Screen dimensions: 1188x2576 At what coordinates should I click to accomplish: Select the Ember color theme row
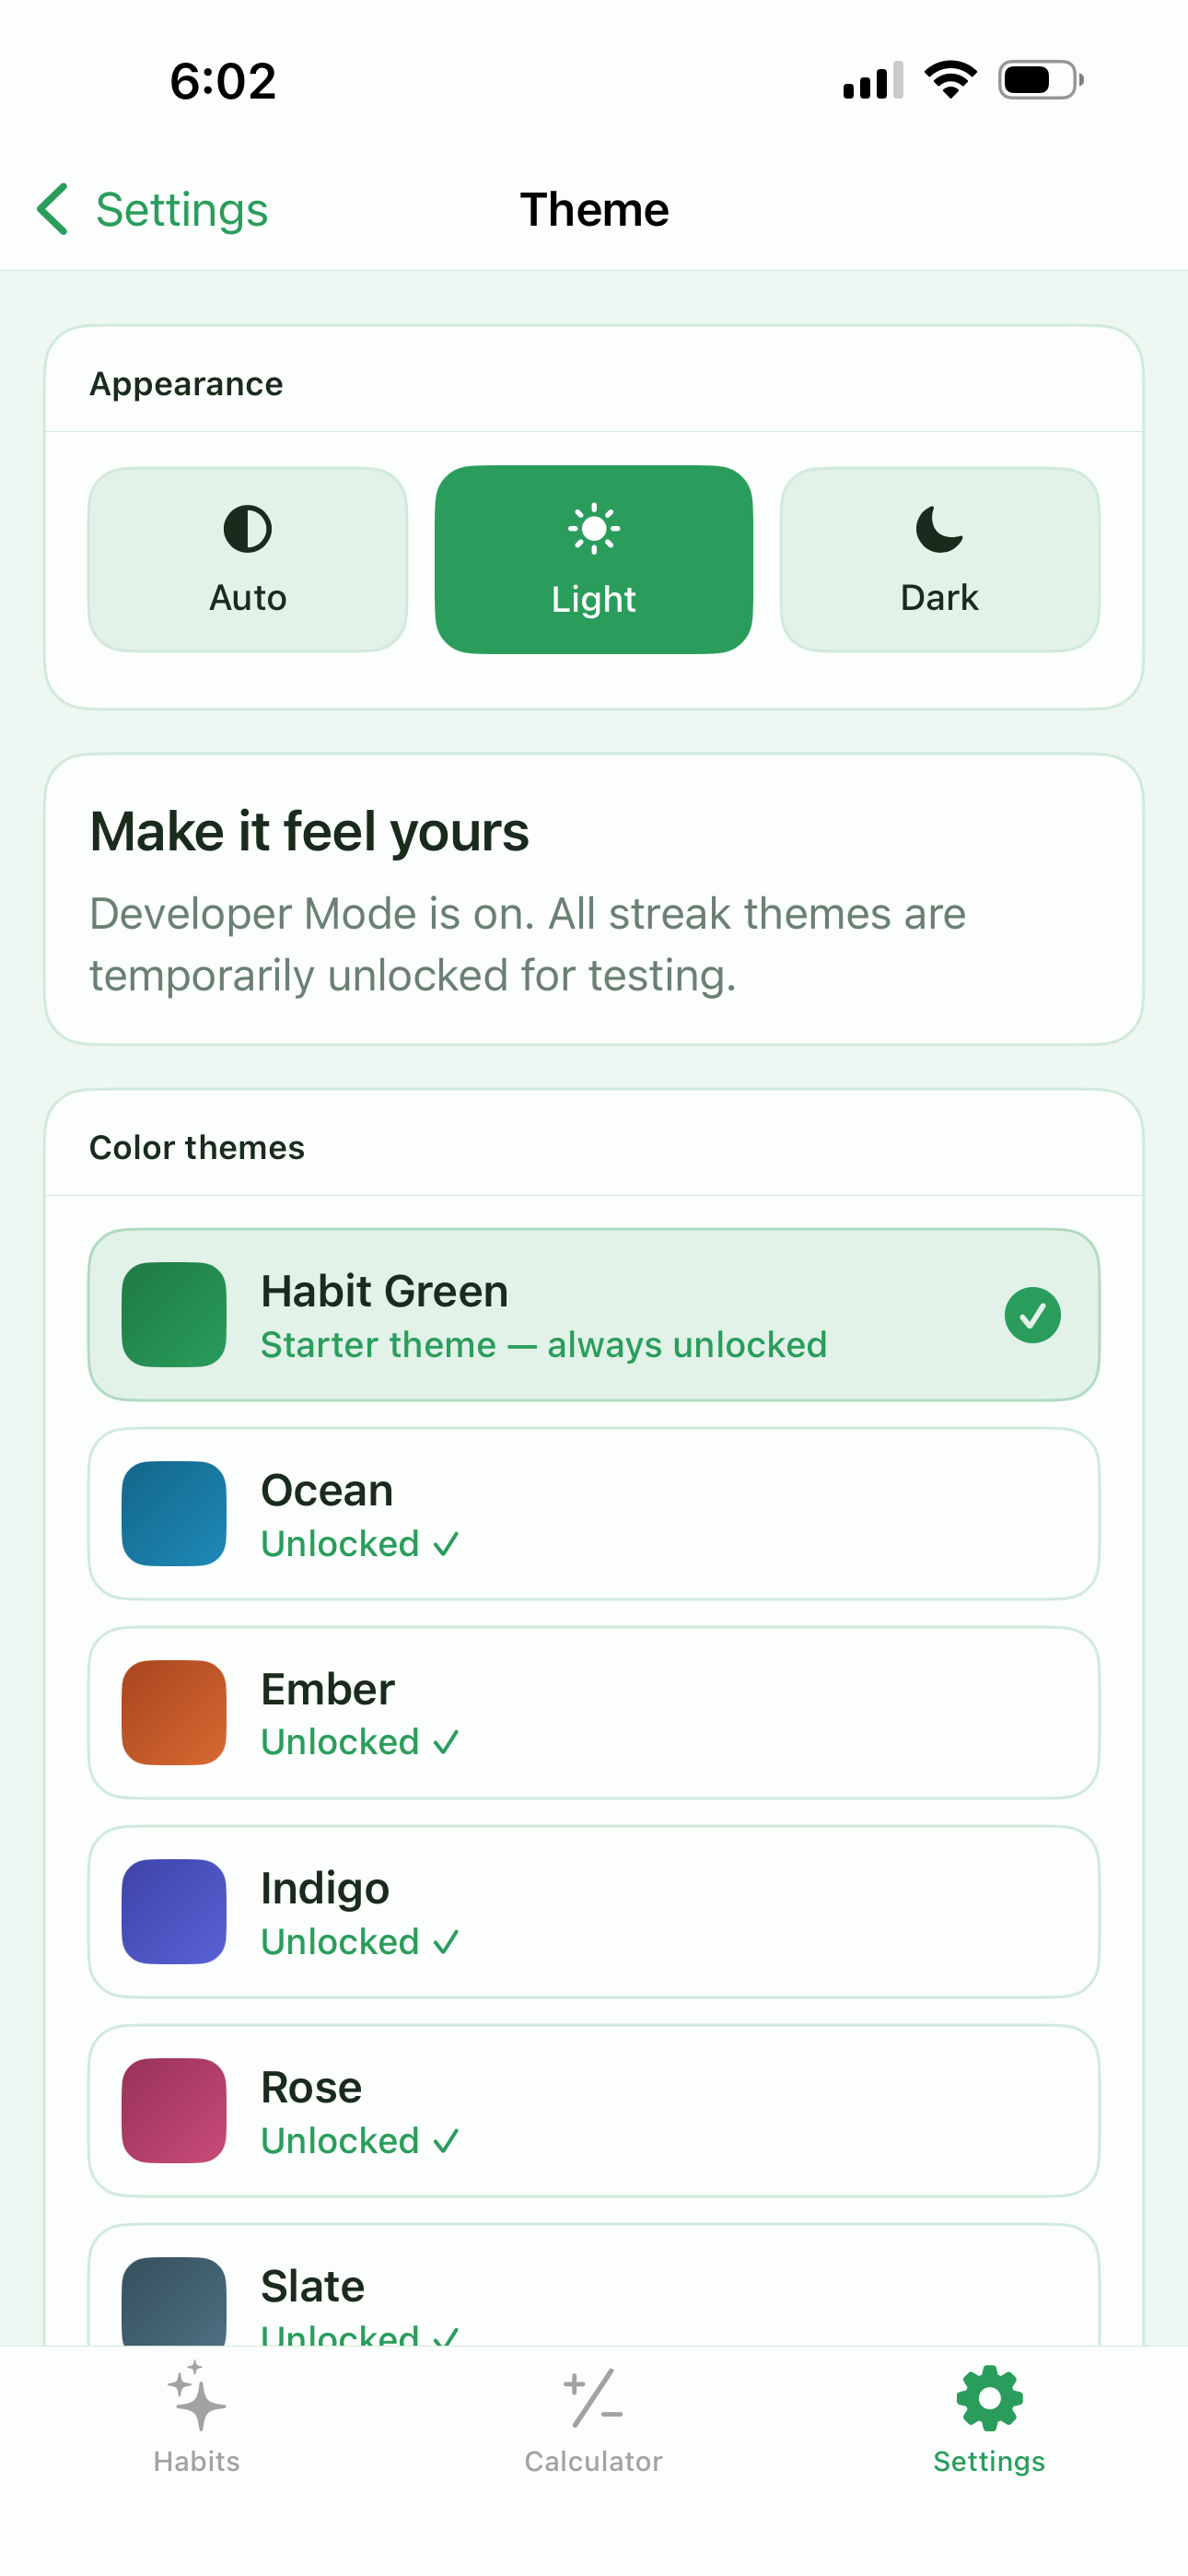(594, 1713)
